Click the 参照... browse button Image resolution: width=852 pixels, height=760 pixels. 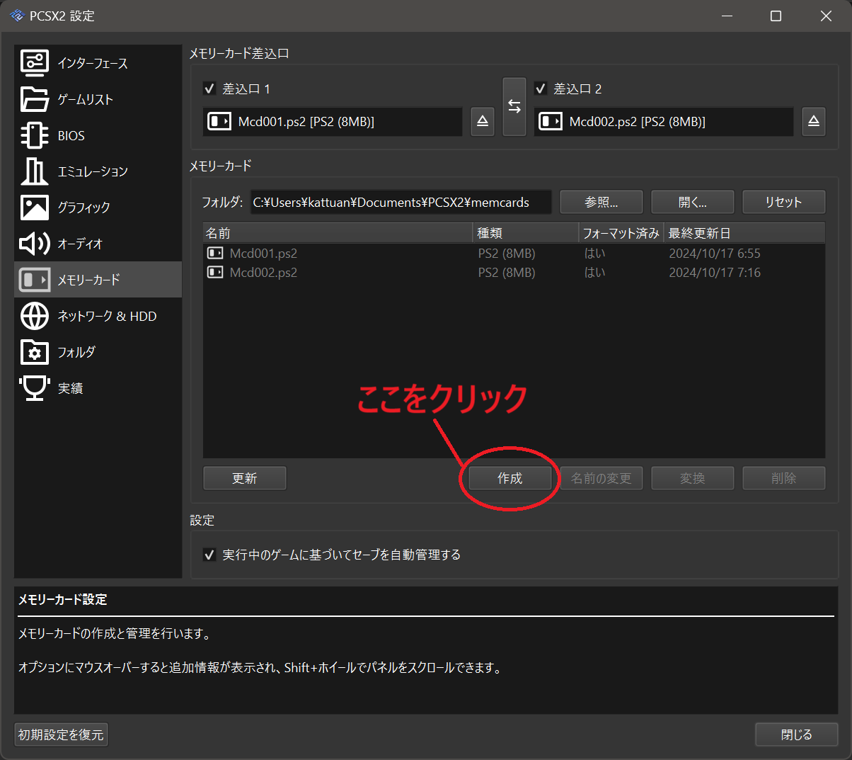coord(601,202)
